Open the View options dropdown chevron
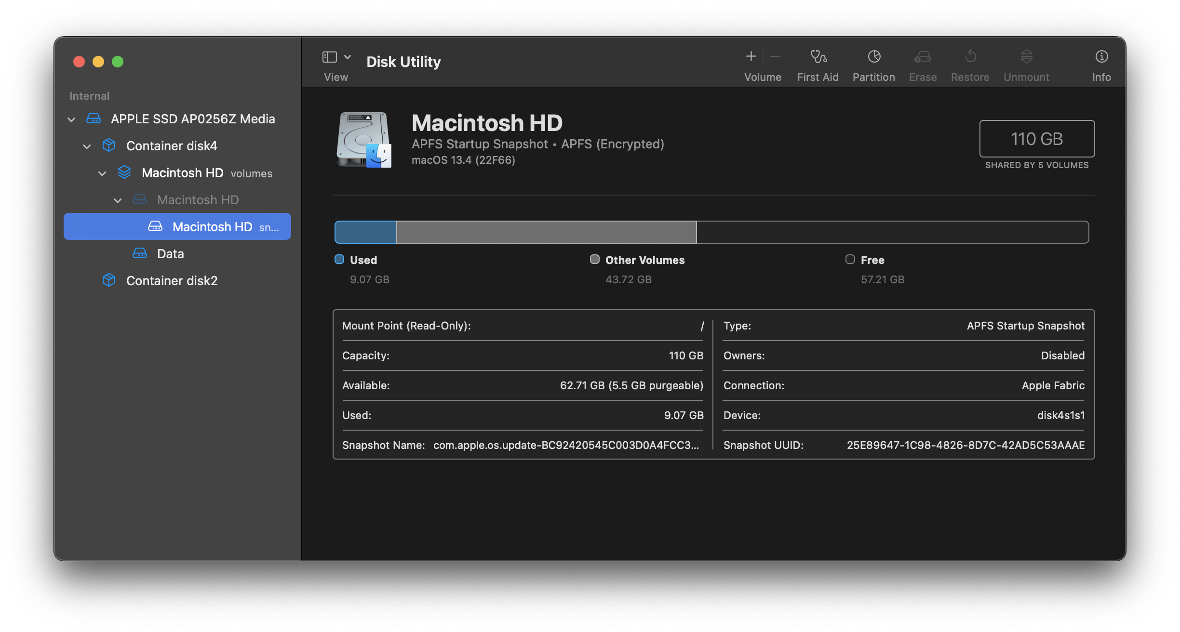1180x632 pixels. pyautogui.click(x=348, y=57)
